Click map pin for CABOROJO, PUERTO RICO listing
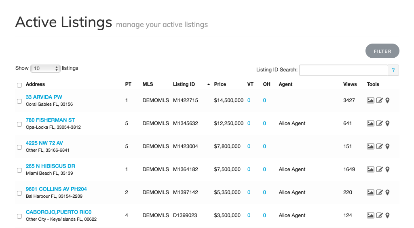 point(387,215)
